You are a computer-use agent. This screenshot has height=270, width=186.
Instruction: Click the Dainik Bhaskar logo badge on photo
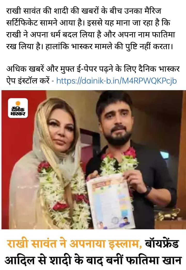(18, 108)
